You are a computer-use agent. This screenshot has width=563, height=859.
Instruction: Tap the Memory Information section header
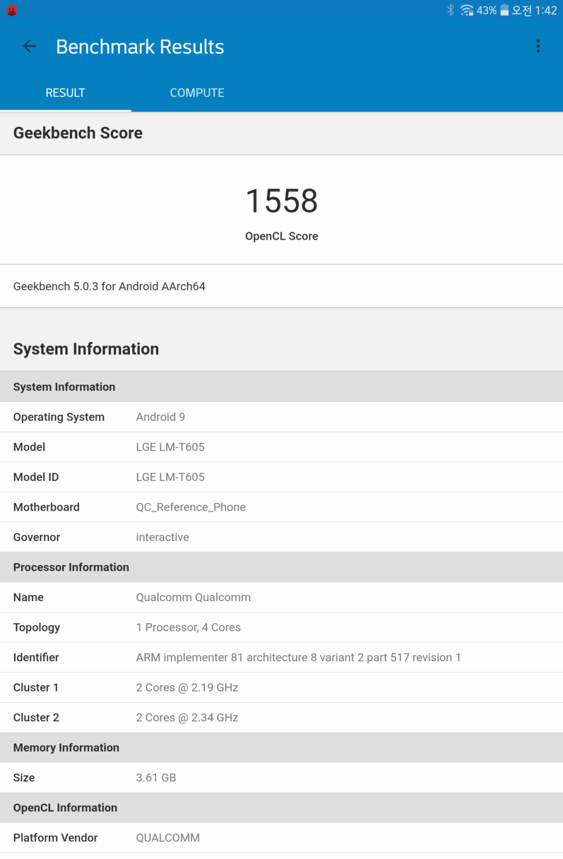[x=281, y=748]
